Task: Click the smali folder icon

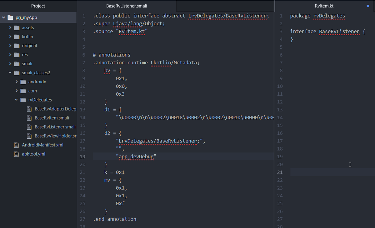Action: (x=17, y=64)
